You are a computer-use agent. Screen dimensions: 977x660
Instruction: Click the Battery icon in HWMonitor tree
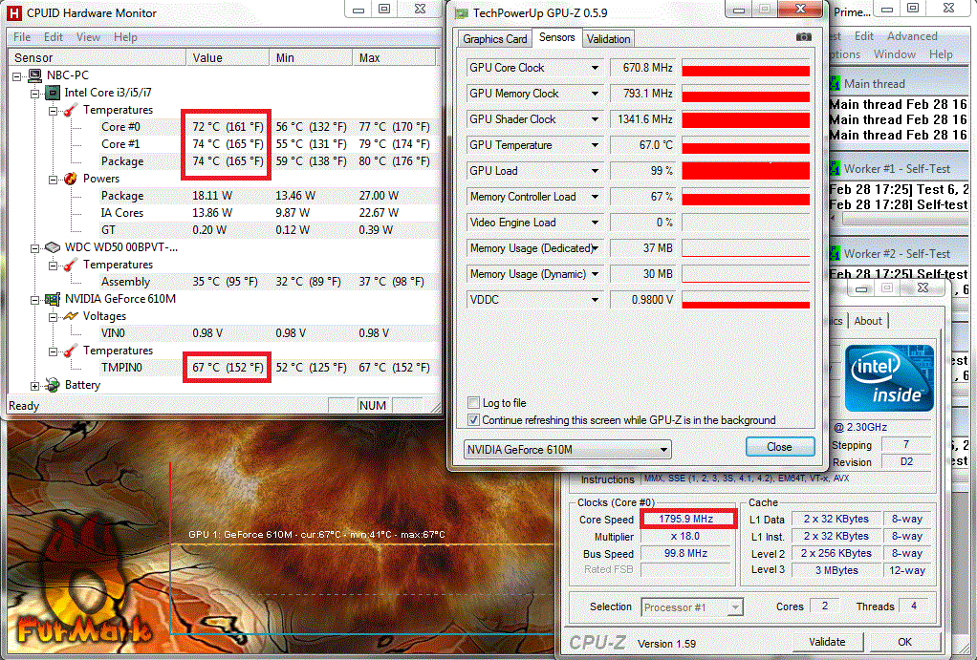pyautogui.click(x=53, y=386)
